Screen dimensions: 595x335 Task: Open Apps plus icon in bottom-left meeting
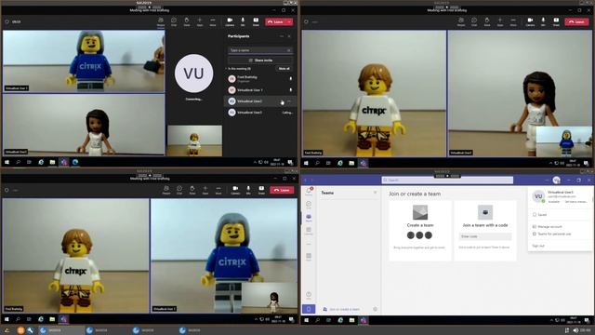(205, 190)
